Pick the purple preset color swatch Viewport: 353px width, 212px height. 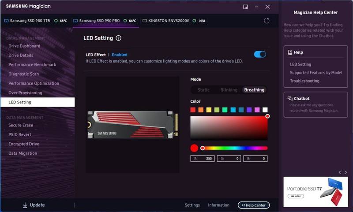[249, 110]
